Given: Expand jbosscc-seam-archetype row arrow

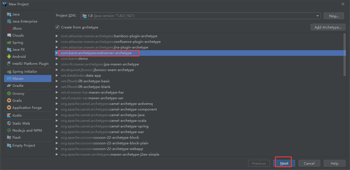Looking at the screenshot, I should coord(57,70).
